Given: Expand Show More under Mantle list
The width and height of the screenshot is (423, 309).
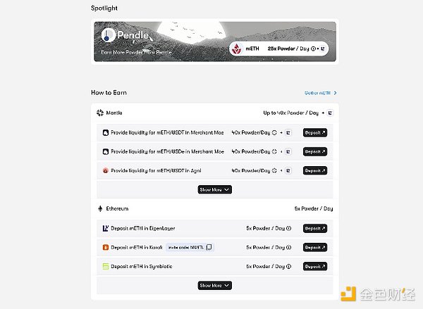Looking at the screenshot, I should click(x=215, y=189).
